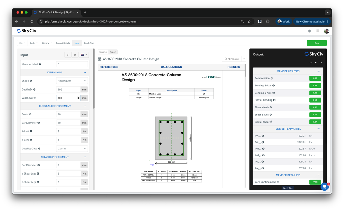Click the info icon beside Shape
The width and height of the screenshot is (344, 210).
[31, 81]
